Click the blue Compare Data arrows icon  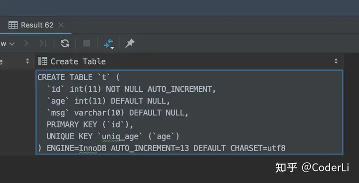(x=109, y=43)
